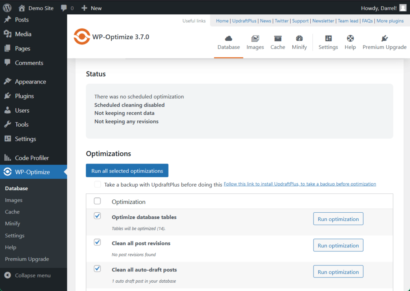
Task: Open the News useful link
Action: [265, 21]
